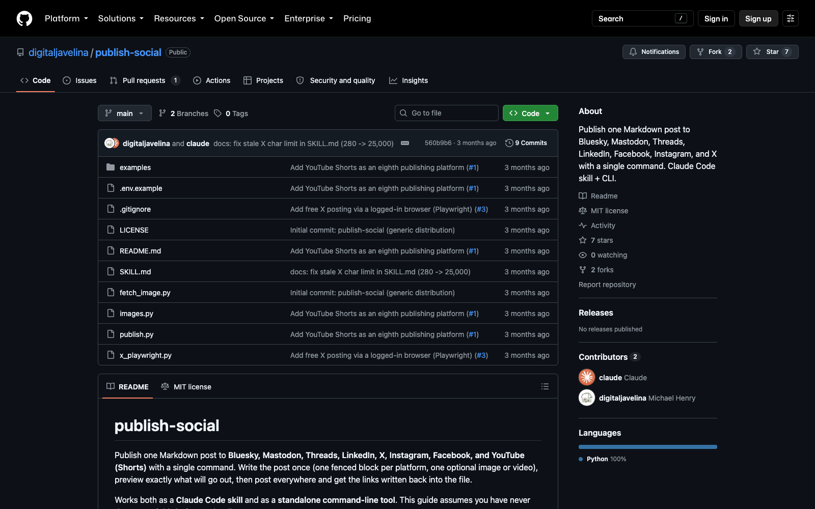This screenshot has width=815, height=509.
Task: Switch to the Pull requests tab
Action: 145,80
